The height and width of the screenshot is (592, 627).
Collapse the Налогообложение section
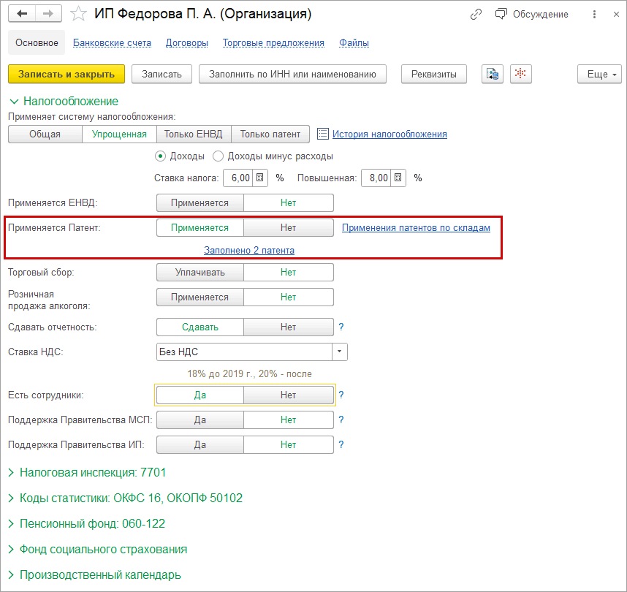click(x=14, y=102)
